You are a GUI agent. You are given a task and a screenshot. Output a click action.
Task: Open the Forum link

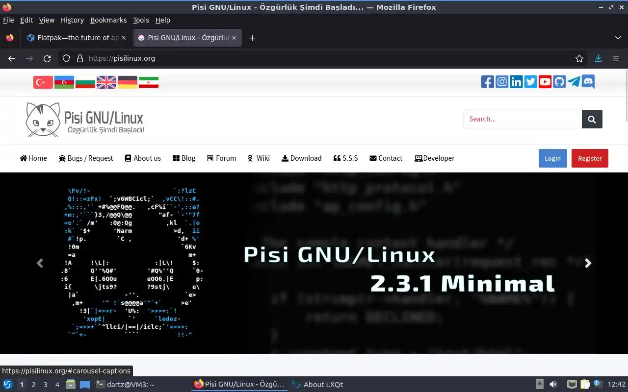[x=221, y=158]
